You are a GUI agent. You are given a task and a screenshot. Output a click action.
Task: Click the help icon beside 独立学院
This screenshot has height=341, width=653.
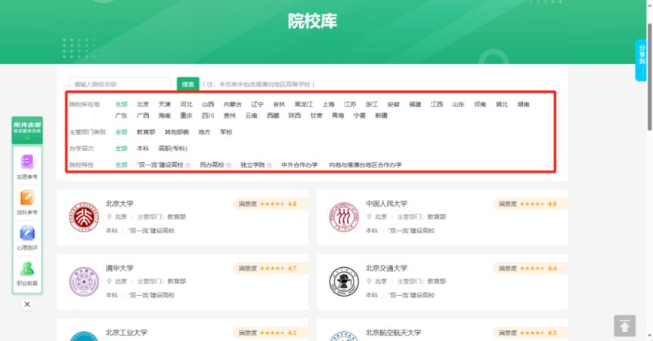point(269,165)
